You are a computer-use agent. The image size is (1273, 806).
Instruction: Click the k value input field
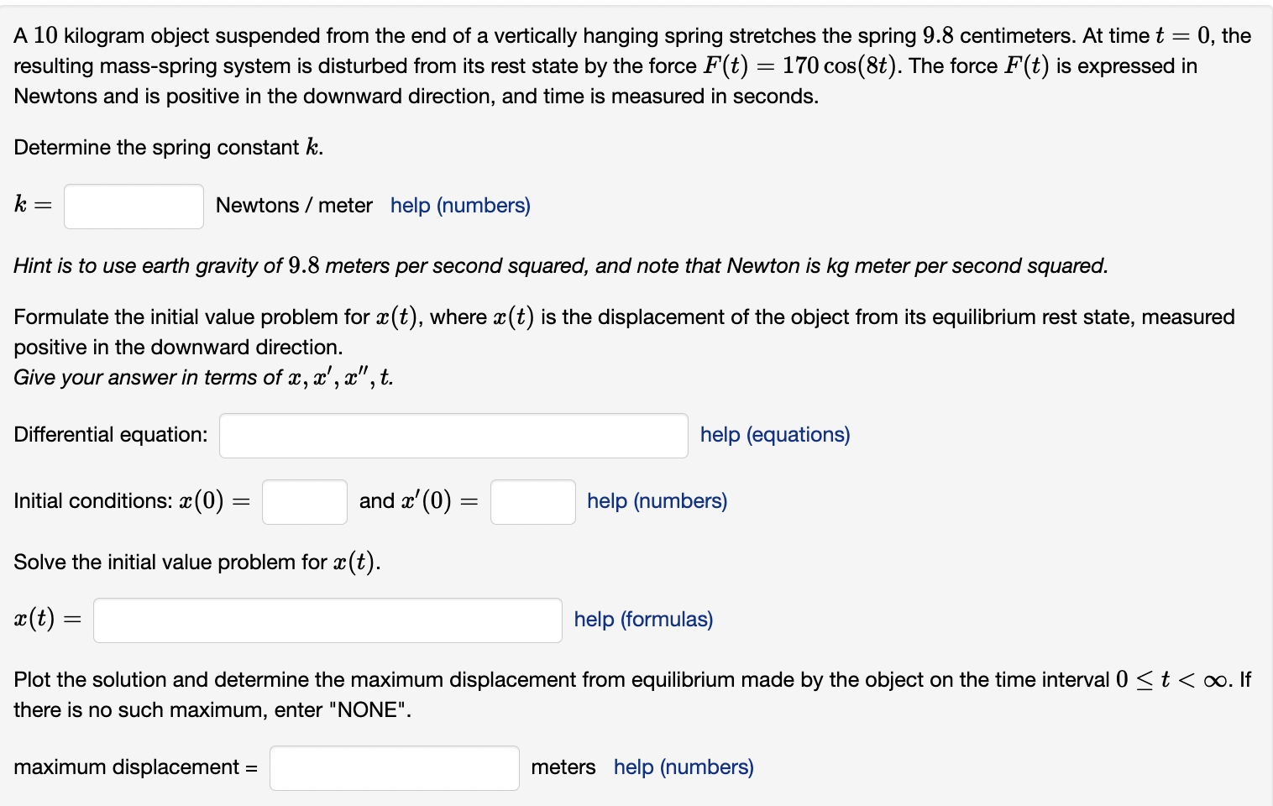pos(133,206)
